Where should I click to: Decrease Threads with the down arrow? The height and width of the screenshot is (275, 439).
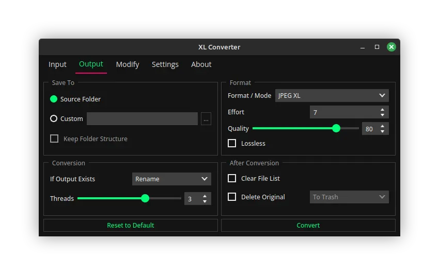(205, 201)
